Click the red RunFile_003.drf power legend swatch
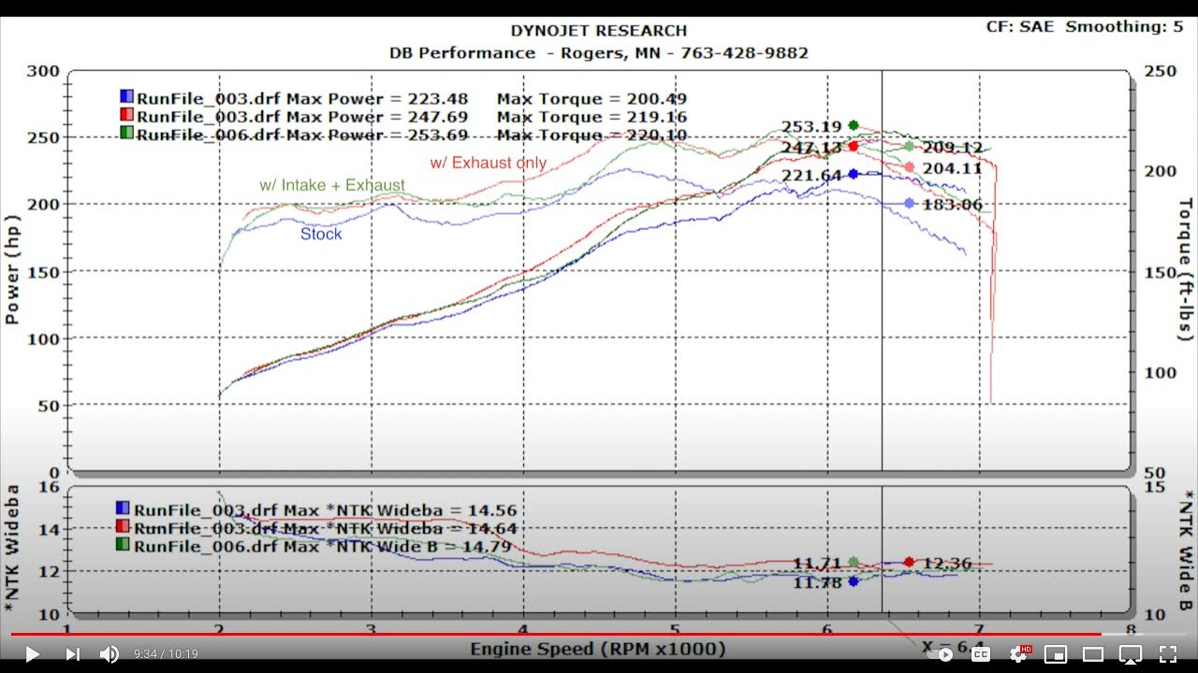The width and height of the screenshot is (1198, 673). [x=126, y=116]
